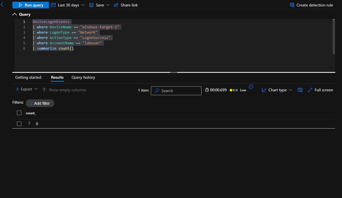Open the Query history tab
The image size is (342, 198).
click(x=83, y=77)
